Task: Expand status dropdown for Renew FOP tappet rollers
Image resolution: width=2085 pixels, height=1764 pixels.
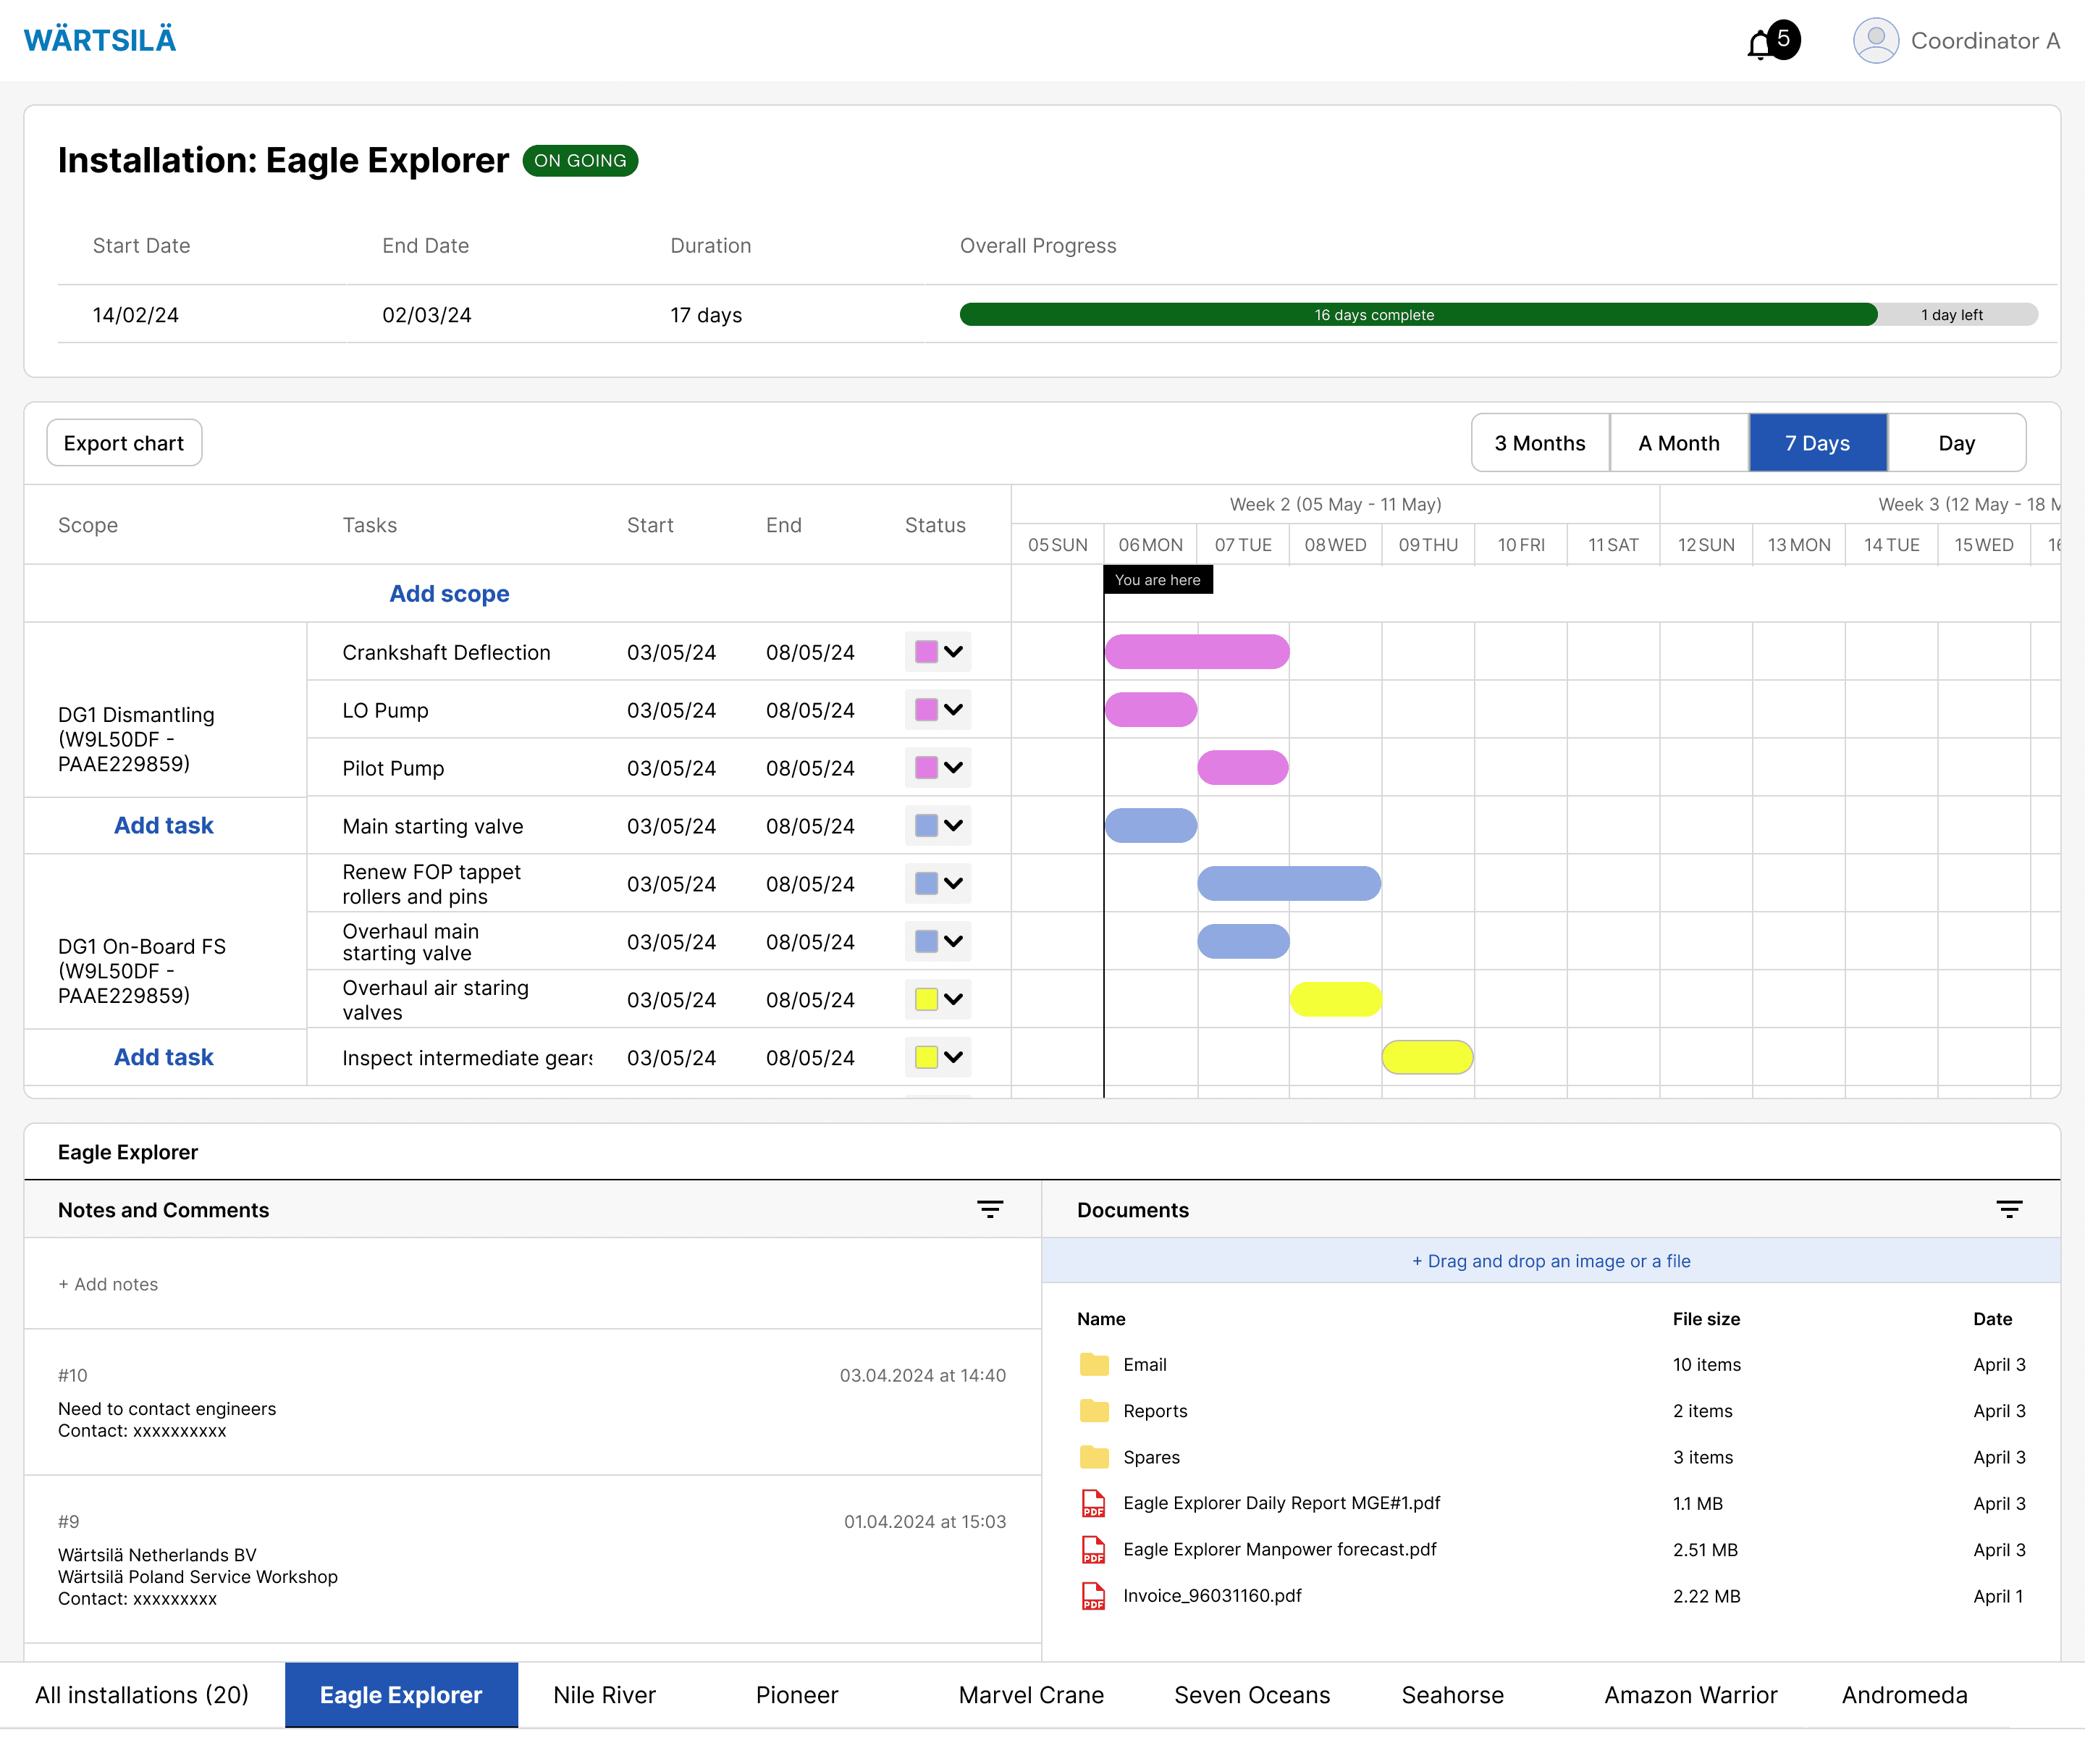Action: point(938,884)
